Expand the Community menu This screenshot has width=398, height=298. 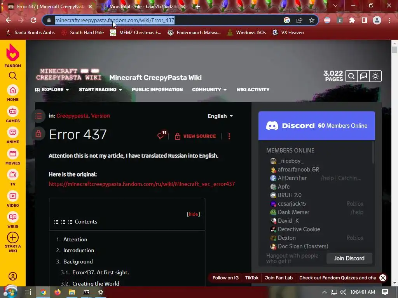click(x=209, y=90)
